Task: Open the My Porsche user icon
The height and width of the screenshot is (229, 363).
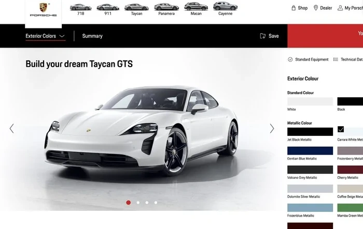Action: [340, 8]
